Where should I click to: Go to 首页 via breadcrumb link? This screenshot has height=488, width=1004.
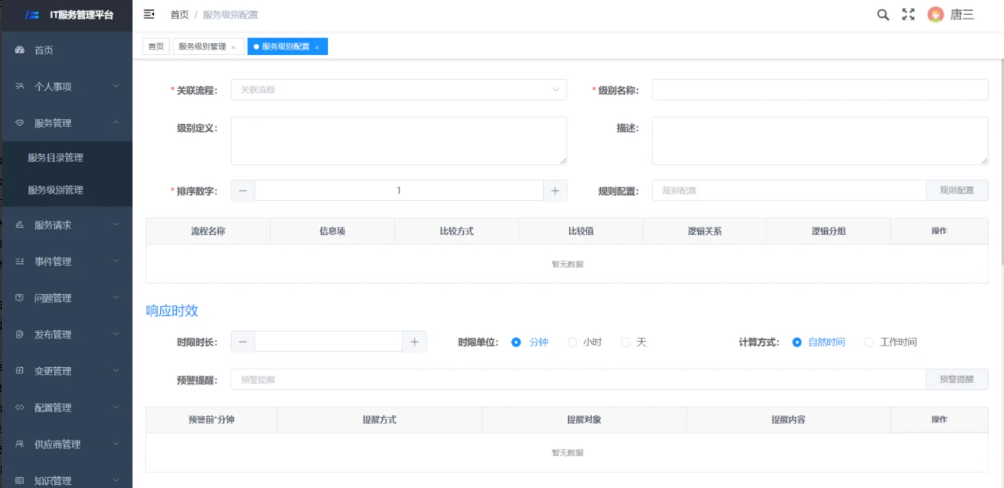click(x=180, y=15)
